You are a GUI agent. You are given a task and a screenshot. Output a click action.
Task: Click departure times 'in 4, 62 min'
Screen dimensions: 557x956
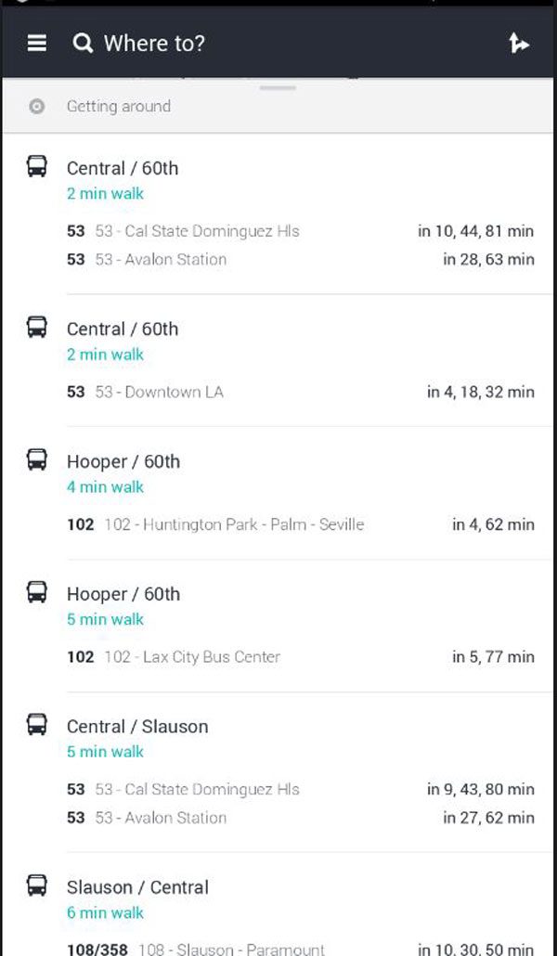(x=493, y=524)
